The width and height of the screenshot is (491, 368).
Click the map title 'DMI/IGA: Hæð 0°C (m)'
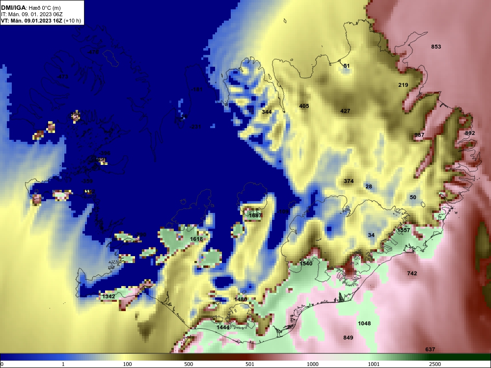[x=30, y=8]
